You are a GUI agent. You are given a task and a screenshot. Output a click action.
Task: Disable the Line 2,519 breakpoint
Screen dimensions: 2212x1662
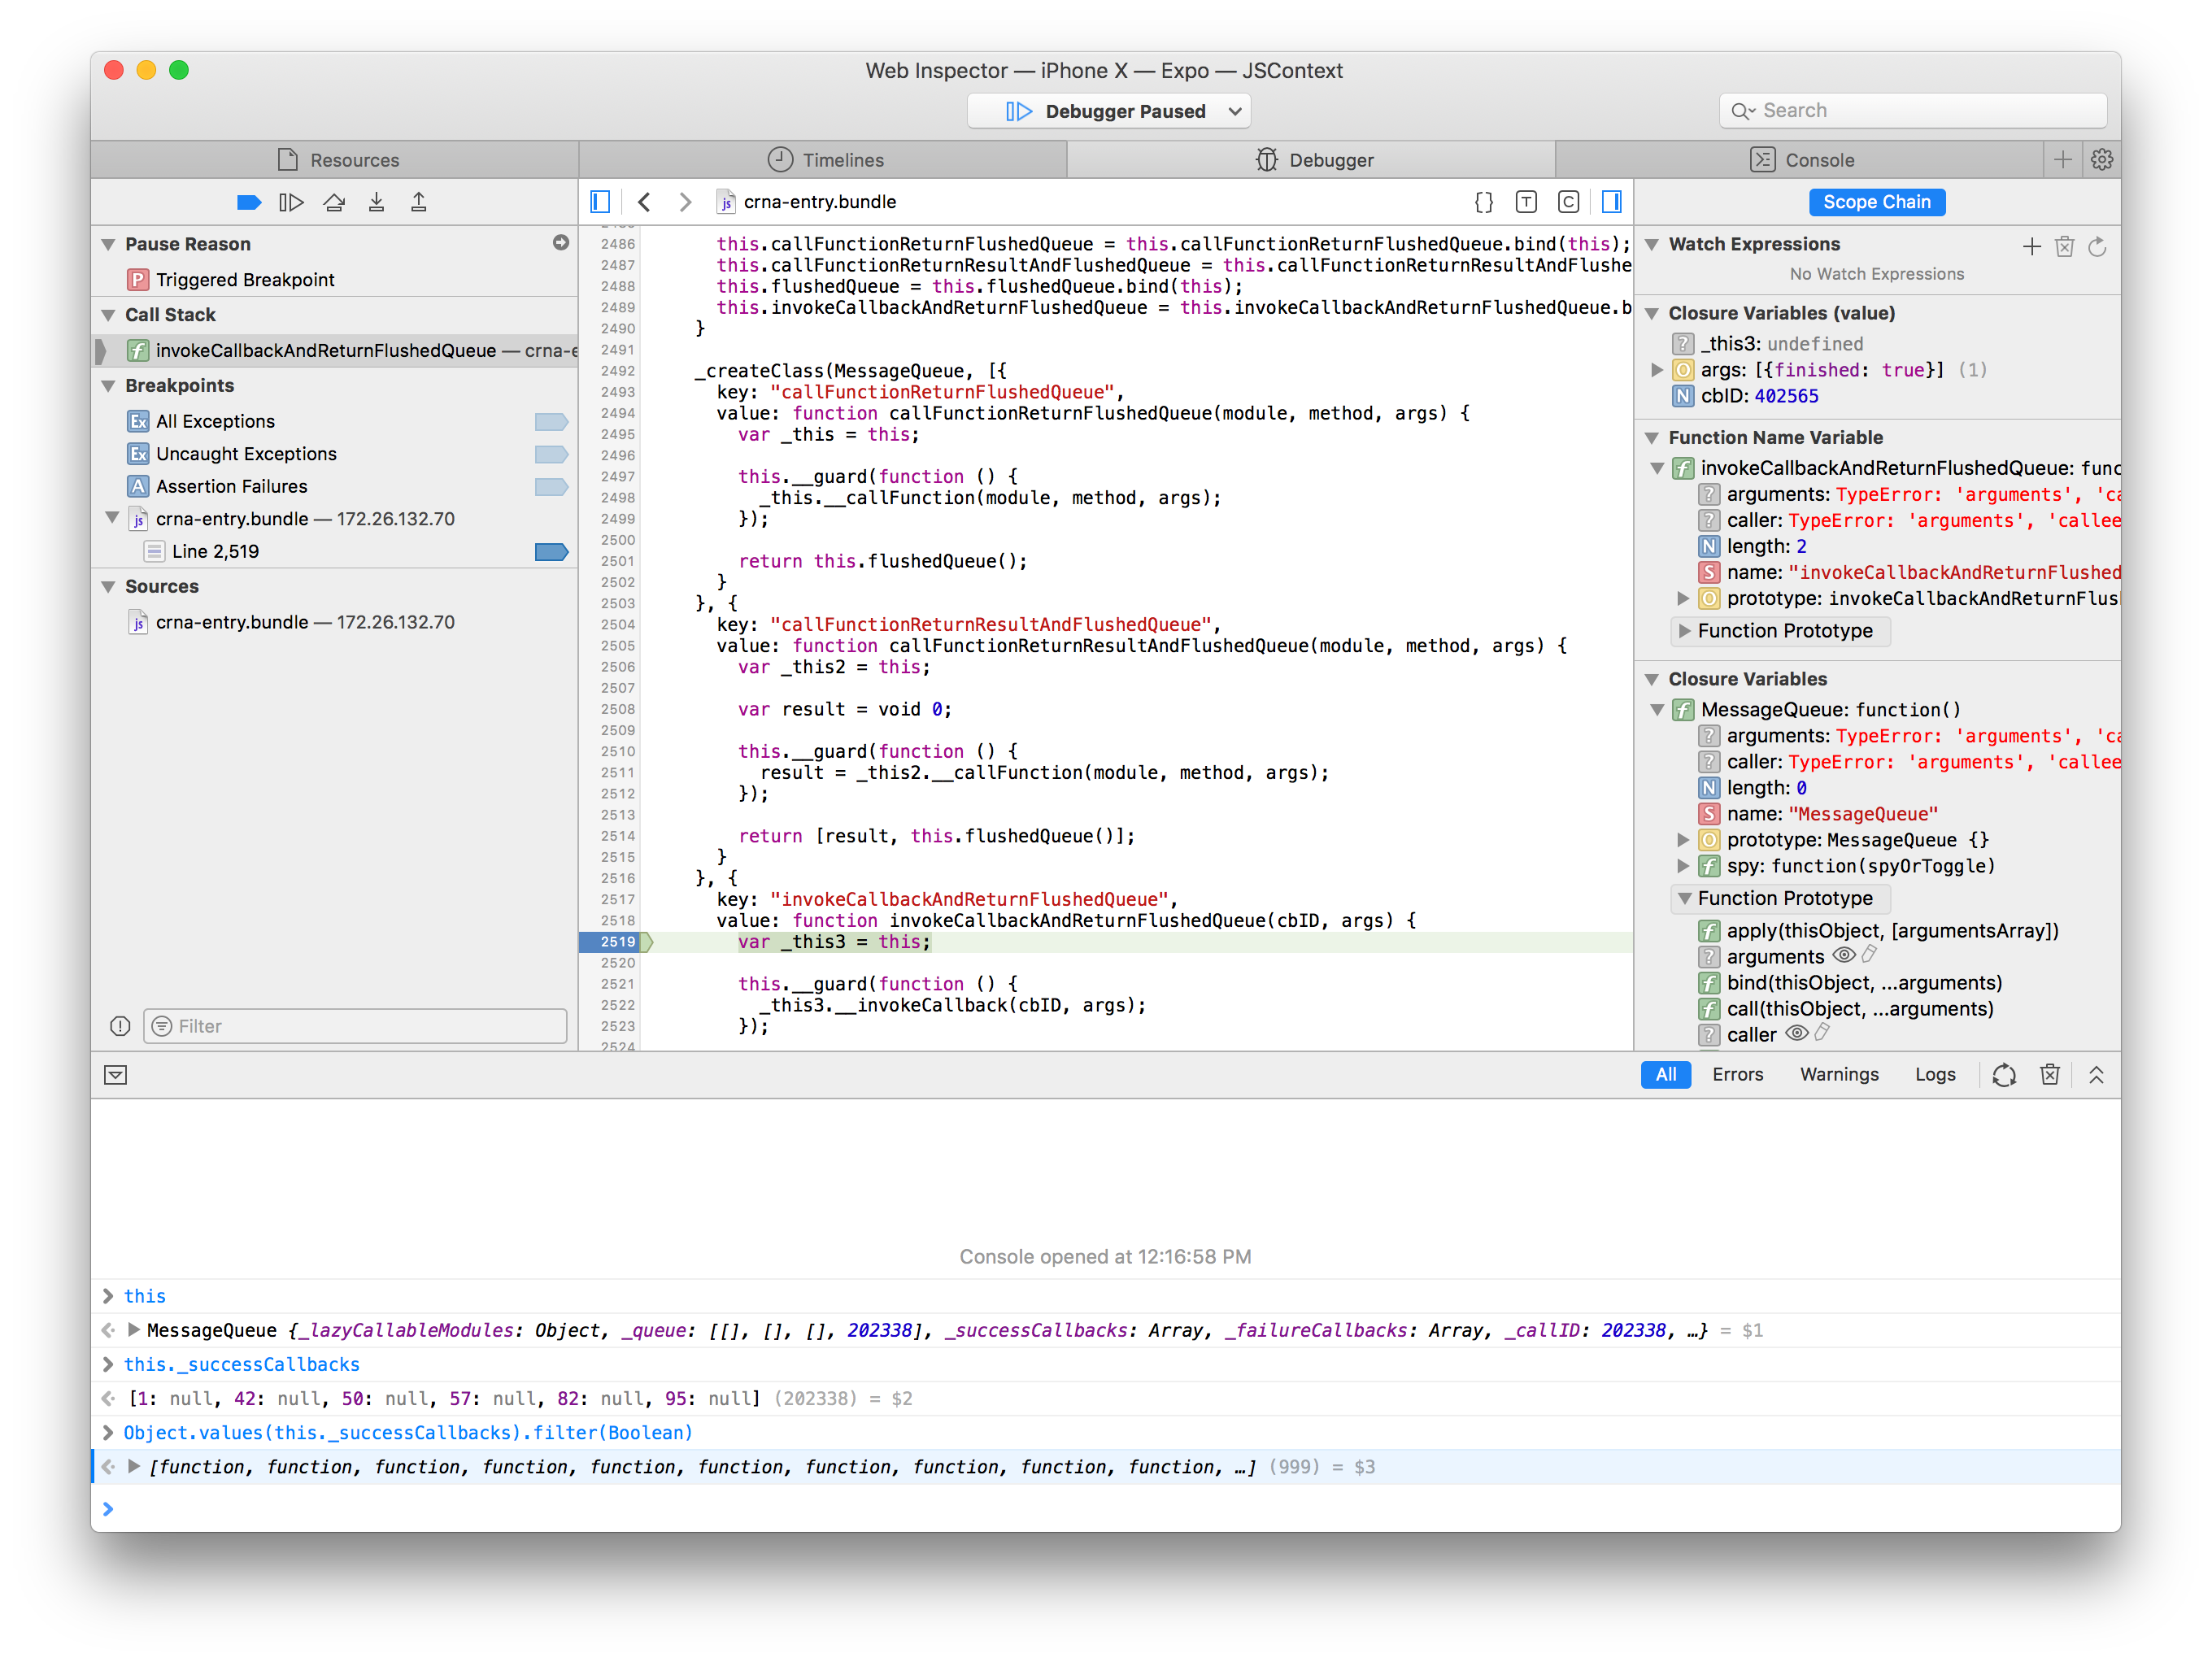pos(551,552)
